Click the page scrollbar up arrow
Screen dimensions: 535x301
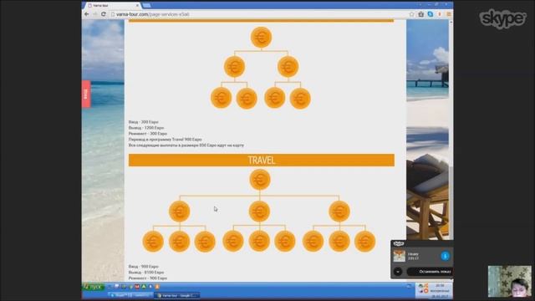pyautogui.click(x=451, y=22)
